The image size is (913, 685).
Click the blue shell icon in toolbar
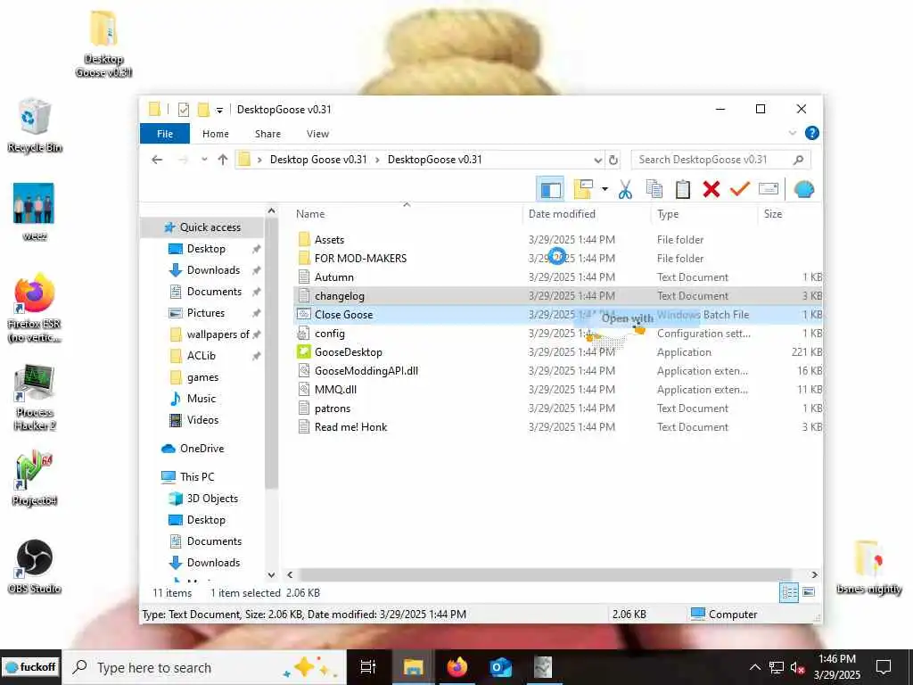(x=803, y=189)
